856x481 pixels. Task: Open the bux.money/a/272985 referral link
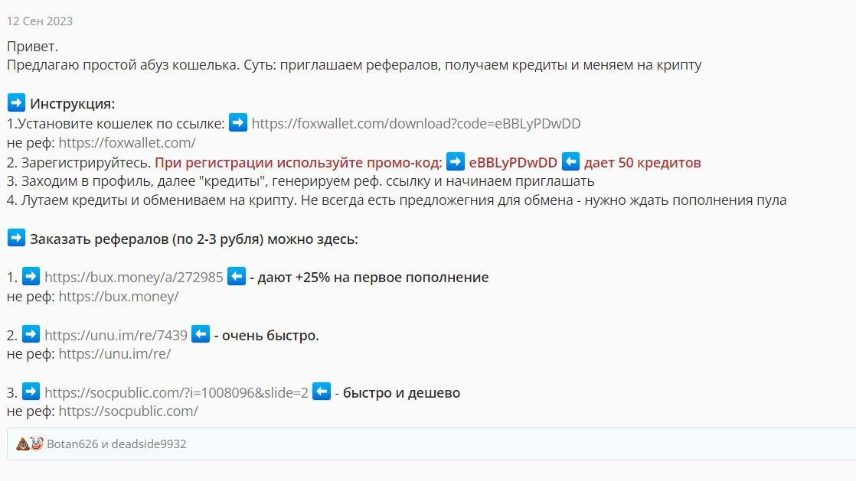[133, 278]
